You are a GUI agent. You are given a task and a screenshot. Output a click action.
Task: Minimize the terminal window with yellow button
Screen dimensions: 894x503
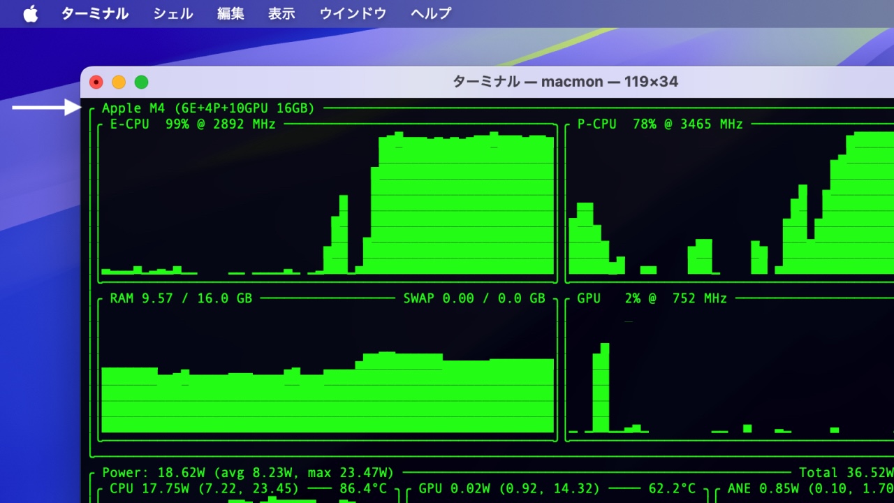(119, 82)
